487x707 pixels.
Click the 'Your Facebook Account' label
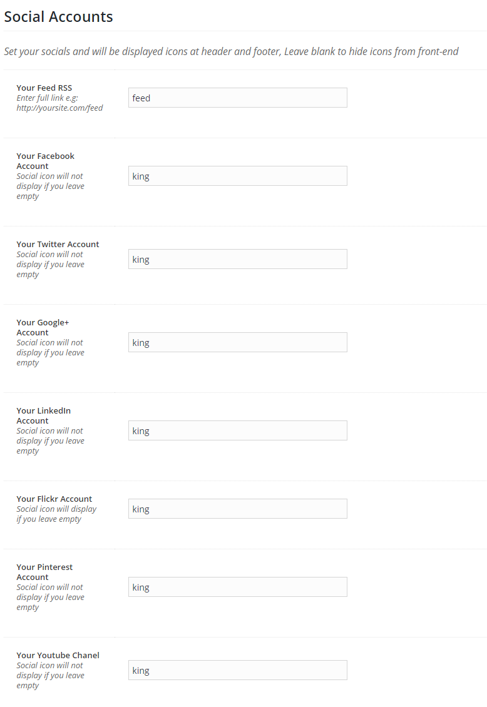pos(46,161)
